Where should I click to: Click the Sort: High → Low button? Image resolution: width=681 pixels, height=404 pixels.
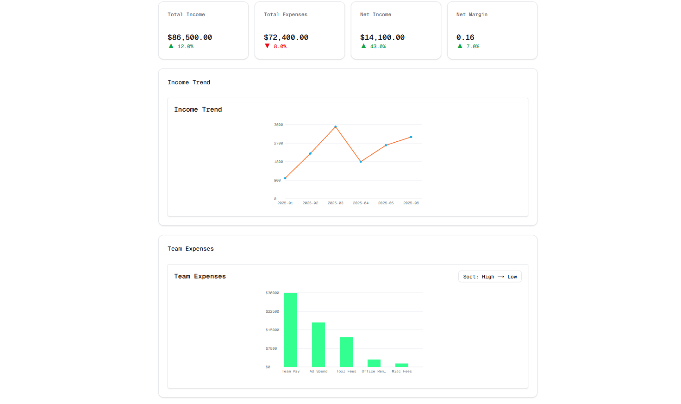tap(490, 277)
